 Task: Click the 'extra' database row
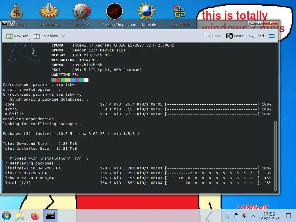pos(138,109)
